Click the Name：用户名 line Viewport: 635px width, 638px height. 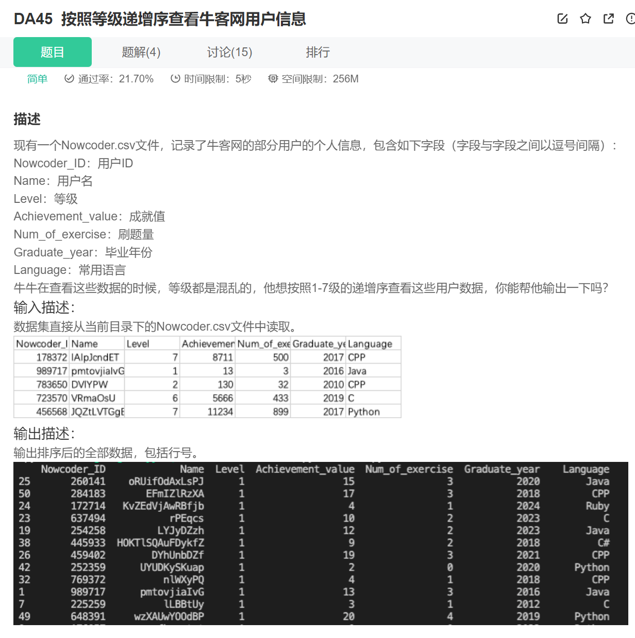[53, 181]
